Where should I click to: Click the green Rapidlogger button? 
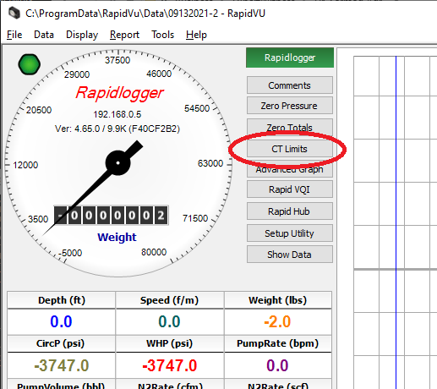(x=290, y=58)
